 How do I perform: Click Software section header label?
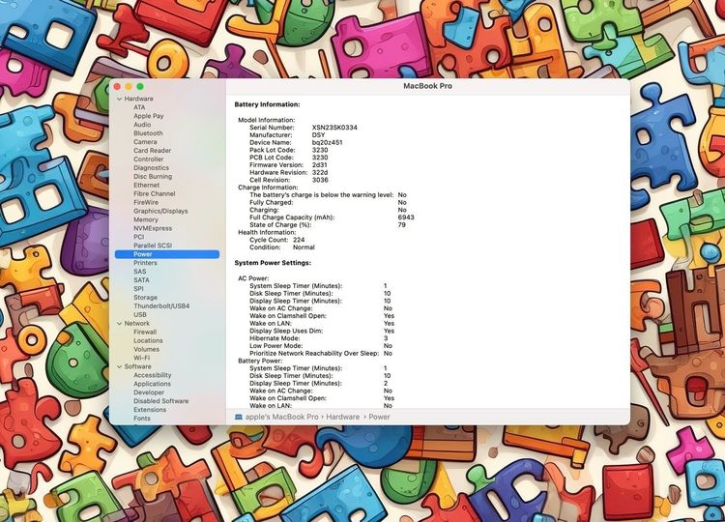[137, 366]
